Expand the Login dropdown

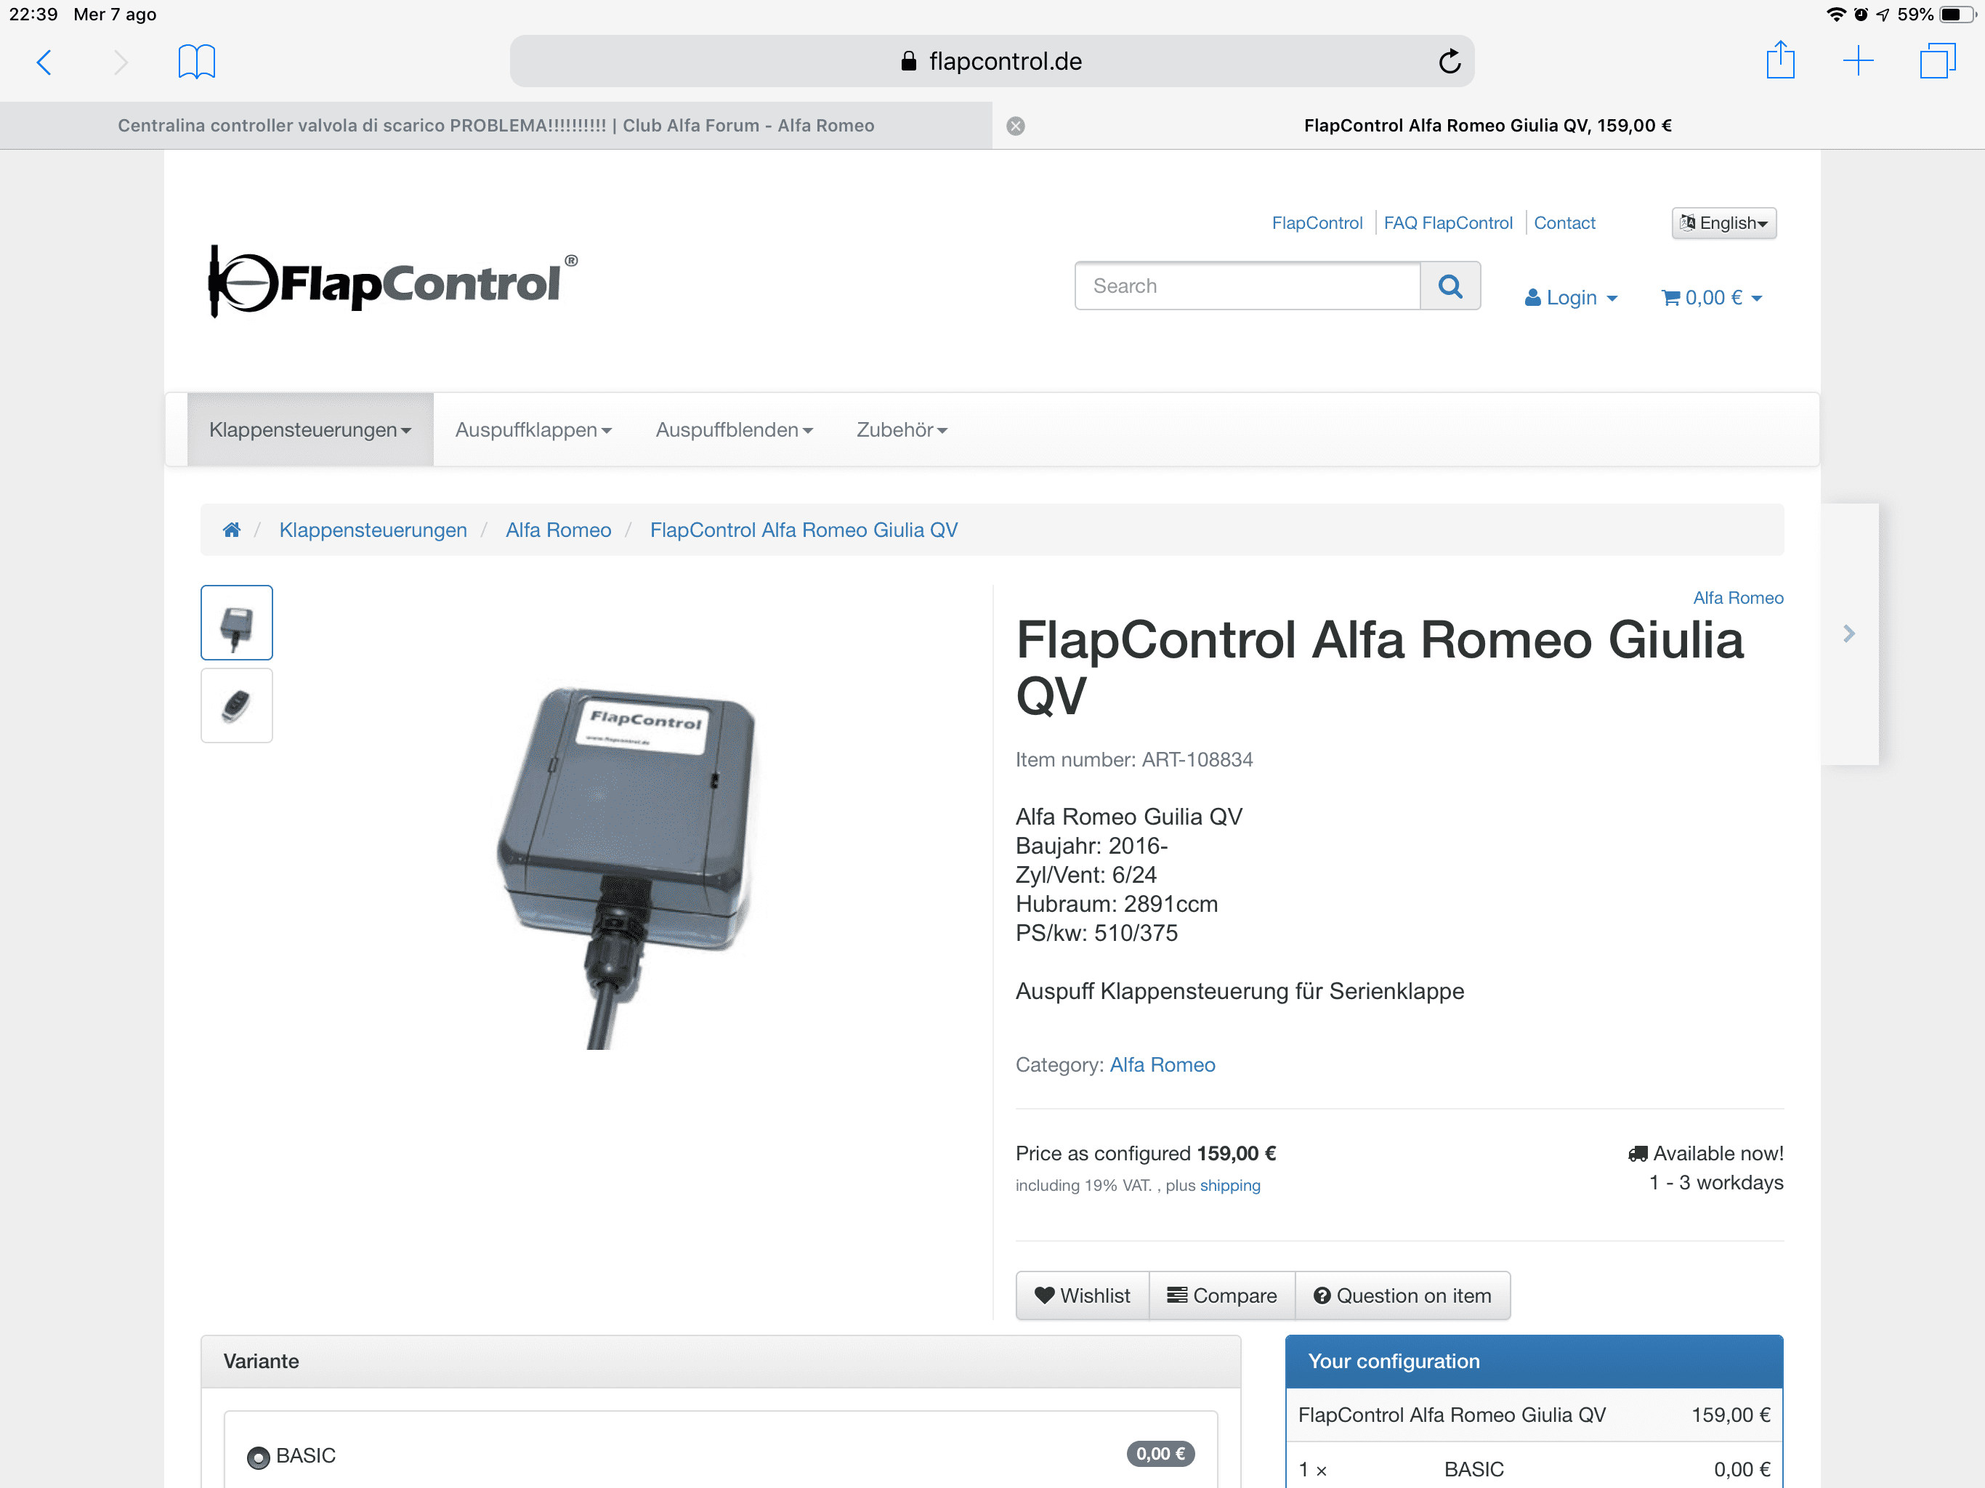1570,297
